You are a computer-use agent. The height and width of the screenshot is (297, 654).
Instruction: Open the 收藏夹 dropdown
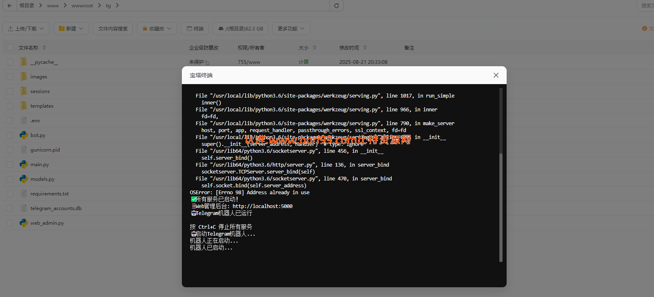click(157, 28)
